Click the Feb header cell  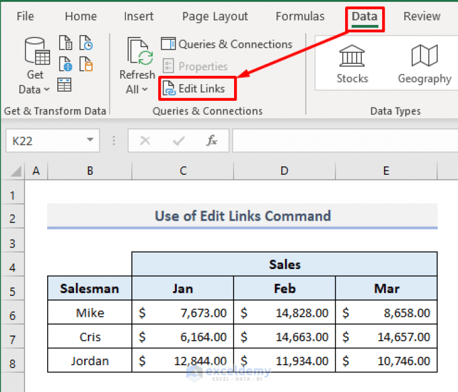click(284, 288)
